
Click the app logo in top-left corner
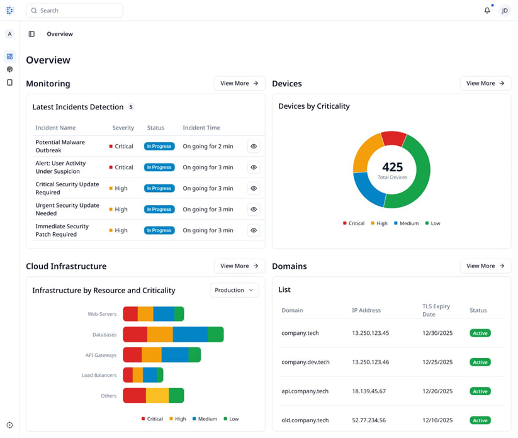pyautogui.click(x=9, y=11)
